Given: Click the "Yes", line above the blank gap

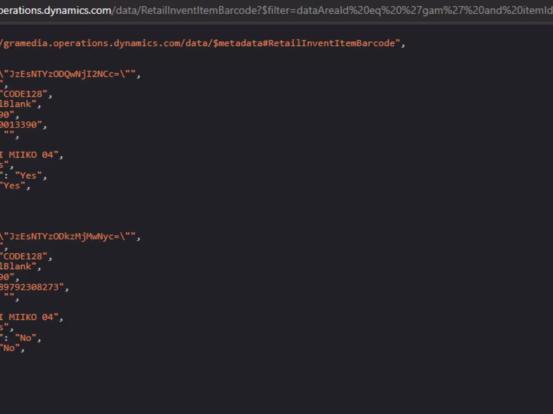Looking at the screenshot, I should coord(15,186).
